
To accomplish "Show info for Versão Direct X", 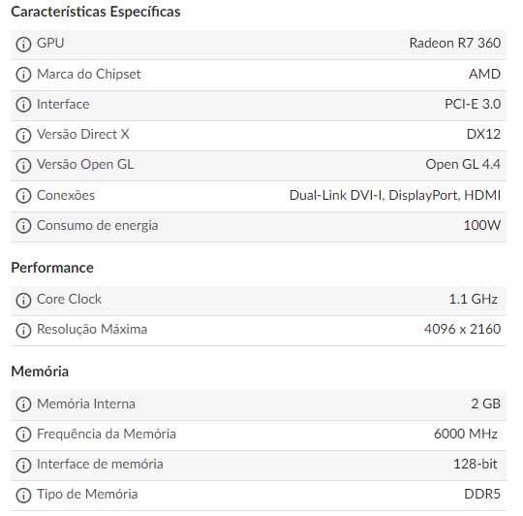I will pos(23,135).
